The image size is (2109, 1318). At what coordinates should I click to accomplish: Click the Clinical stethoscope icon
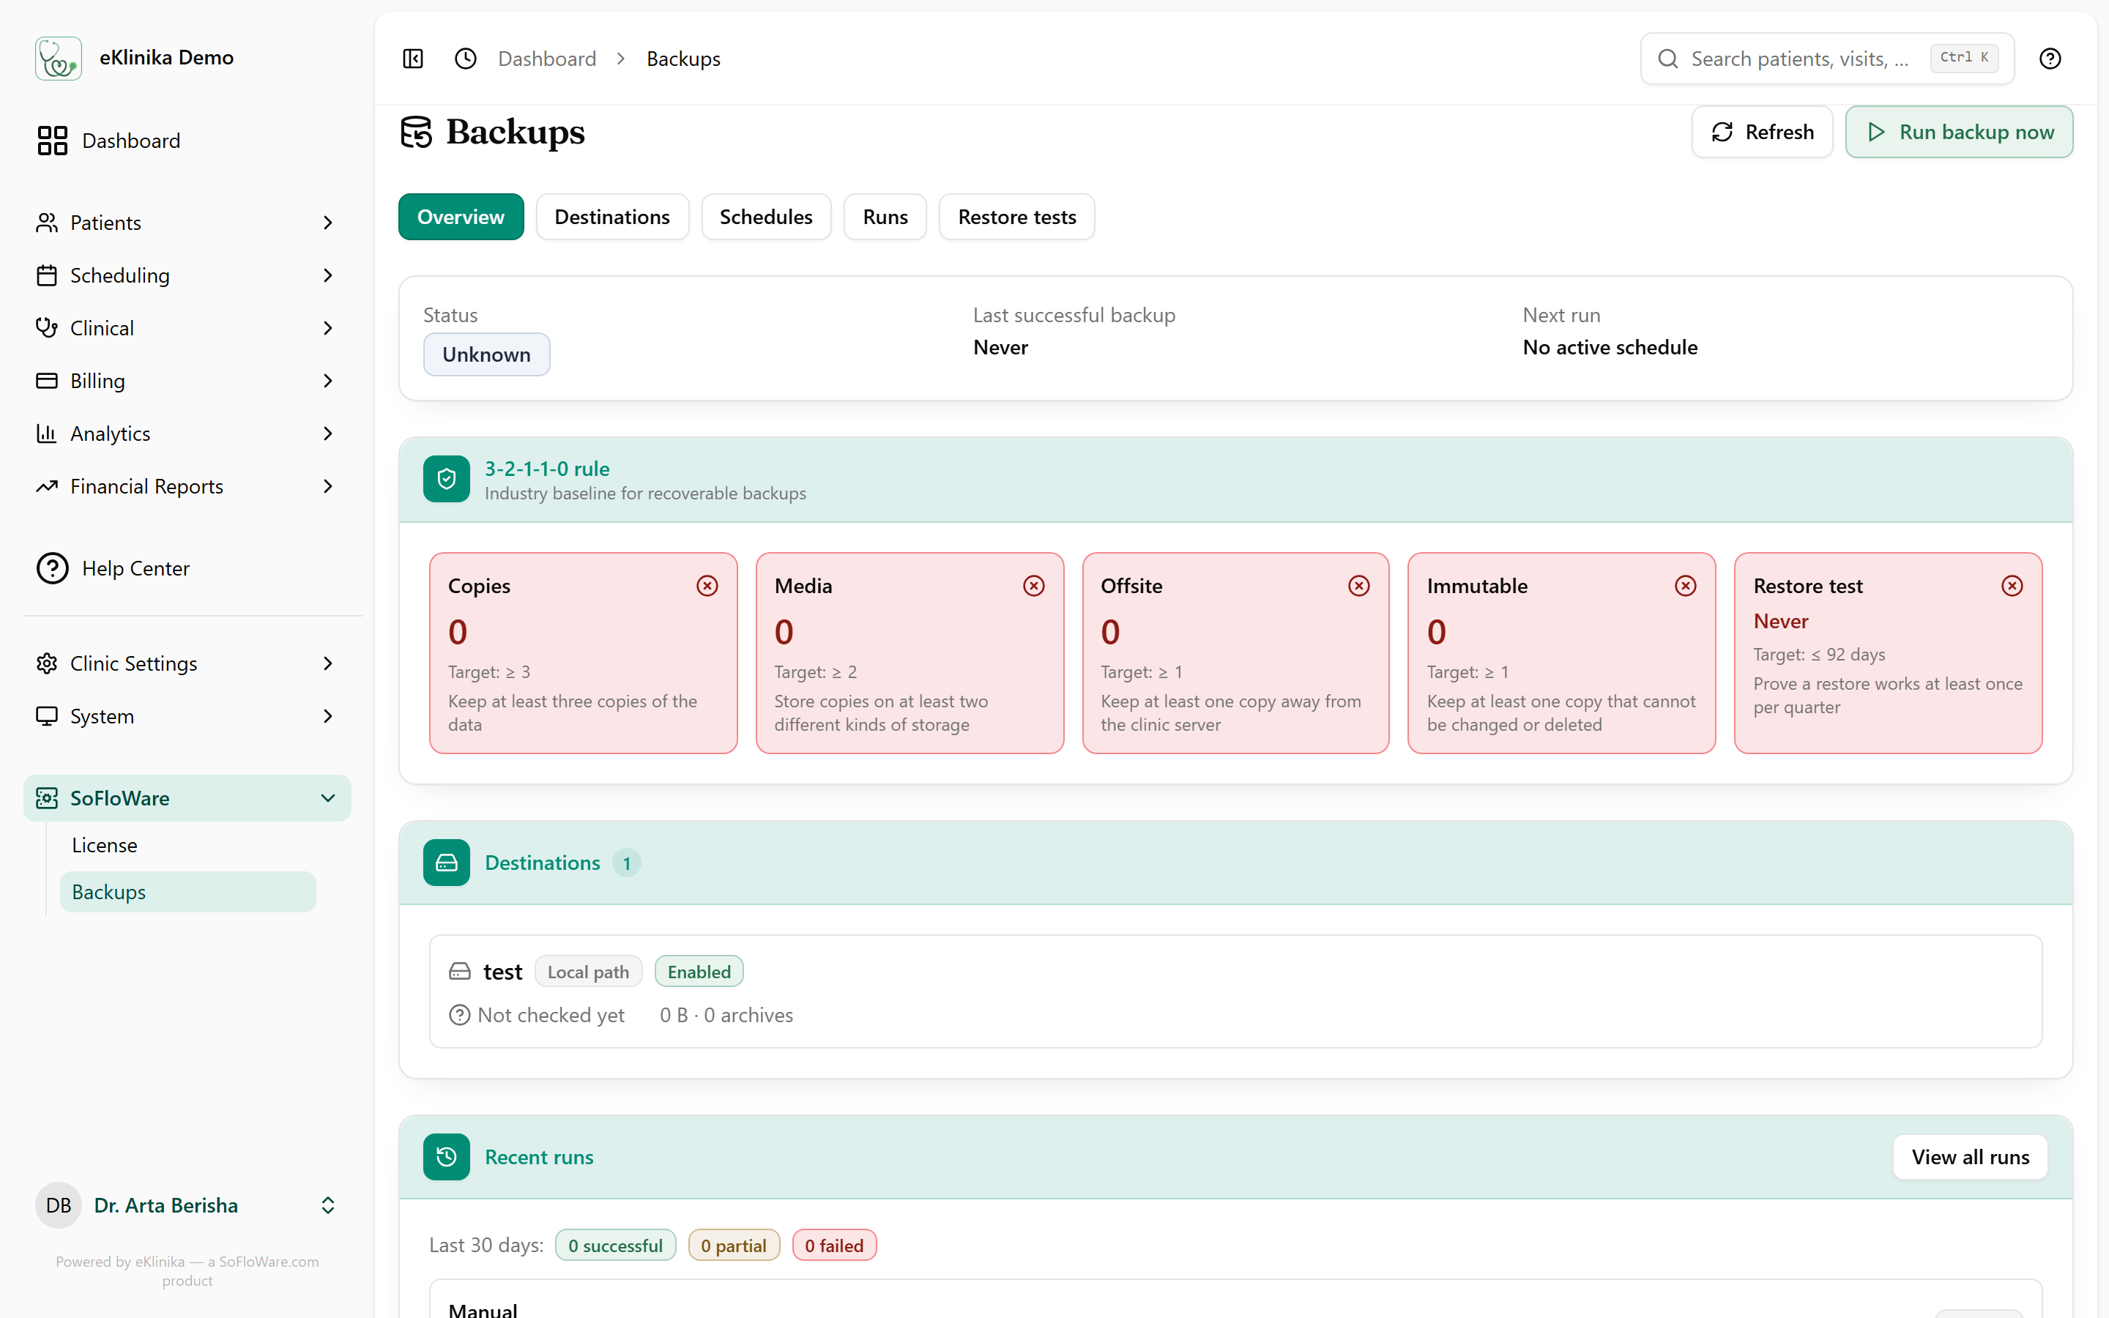(x=47, y=328)
